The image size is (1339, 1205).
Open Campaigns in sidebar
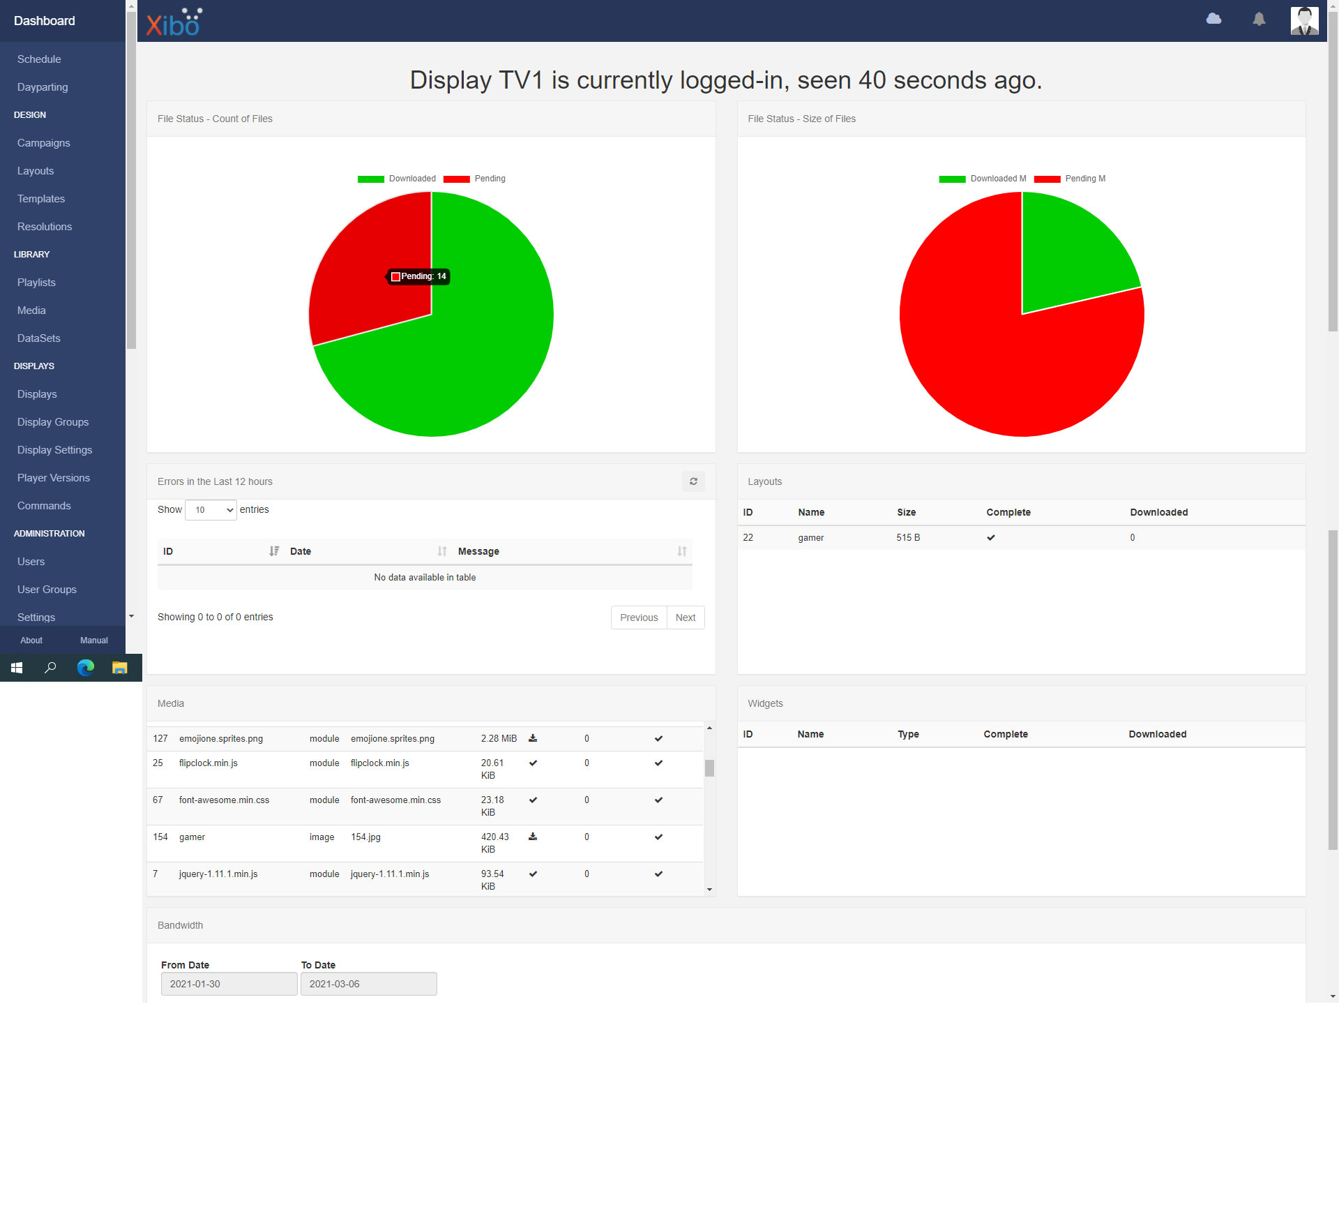tap(44, 143)
